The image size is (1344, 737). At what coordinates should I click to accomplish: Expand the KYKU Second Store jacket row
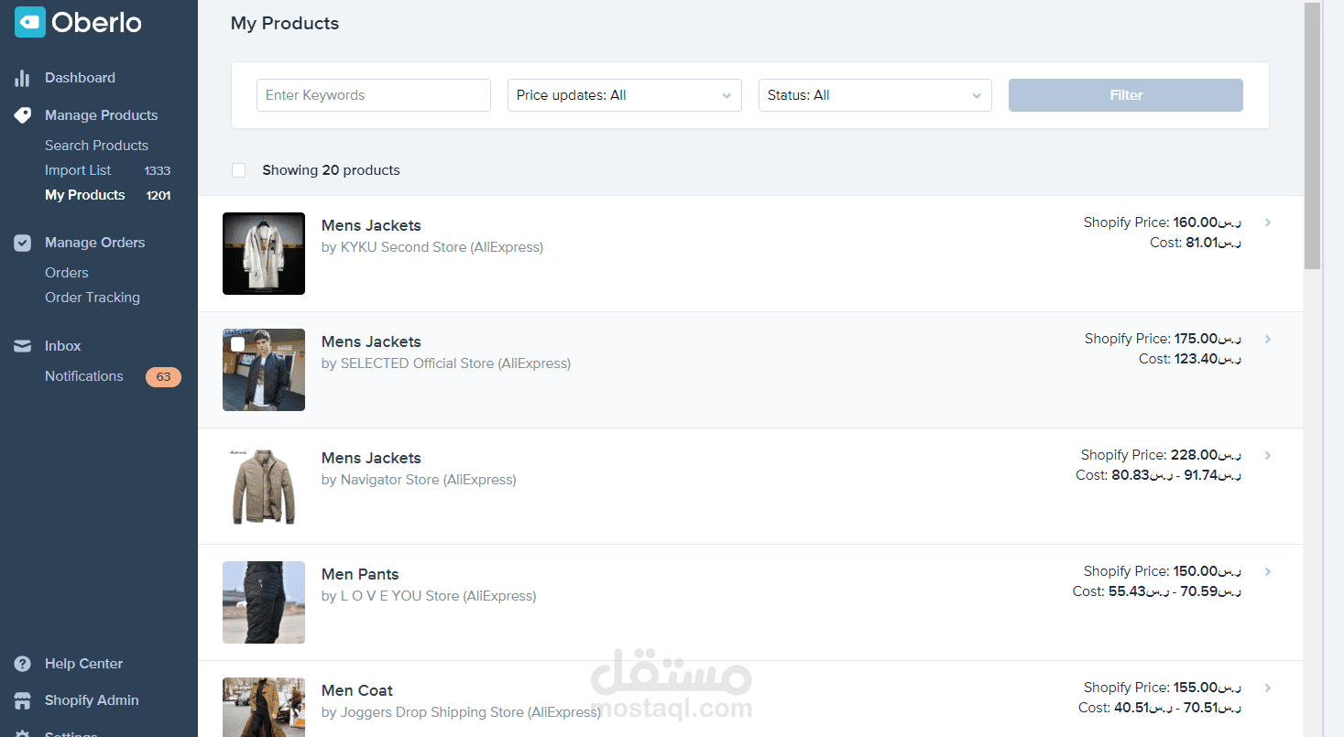pos(1268,222)
